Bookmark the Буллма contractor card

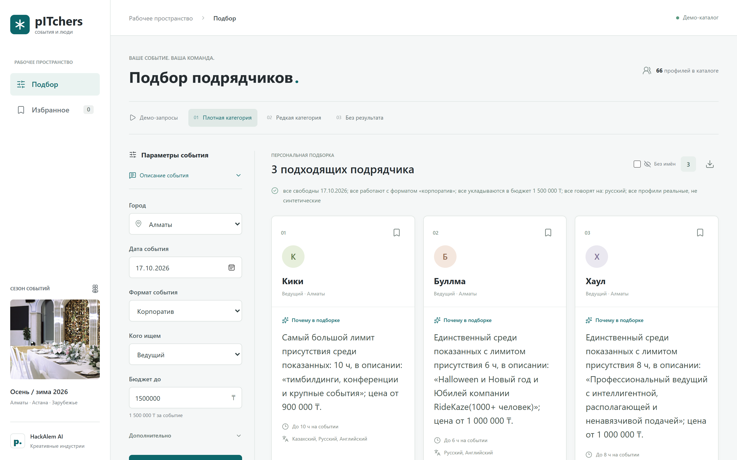(x=548, y=233)
